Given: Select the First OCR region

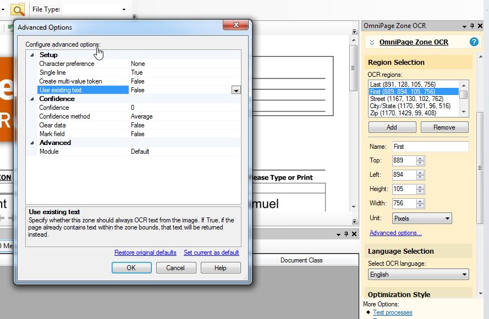Looking at the screenshot, I should pos(414,92).
